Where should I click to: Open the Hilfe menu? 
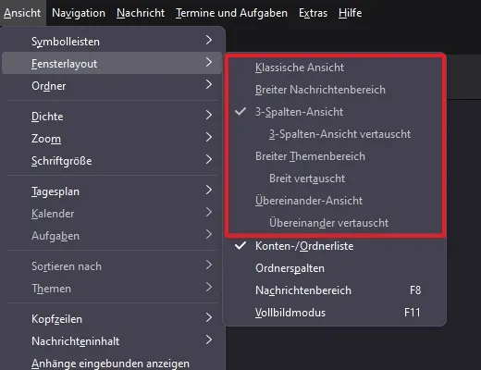350,13
